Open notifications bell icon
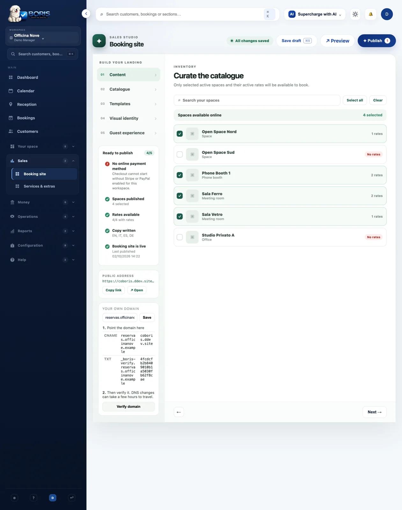Viewport: 402px width, 510px height. tap(370, 14)
